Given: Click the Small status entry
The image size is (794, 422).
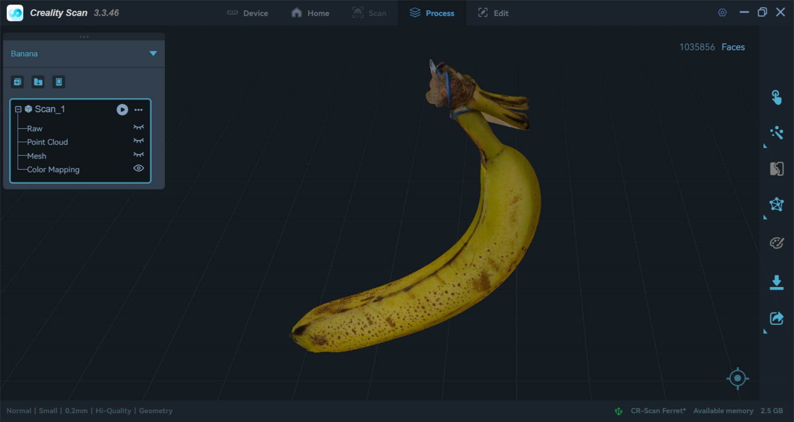Looking at the screenshot, I should point(48,411).
